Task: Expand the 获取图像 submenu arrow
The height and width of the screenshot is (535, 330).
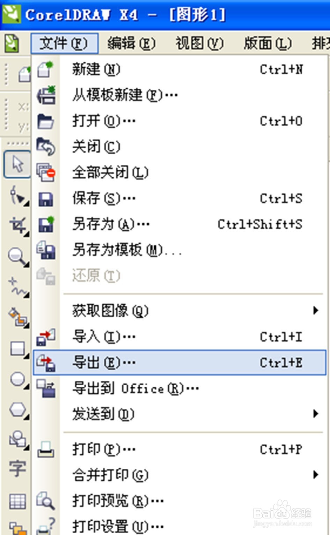Action: tap(315, 310)
